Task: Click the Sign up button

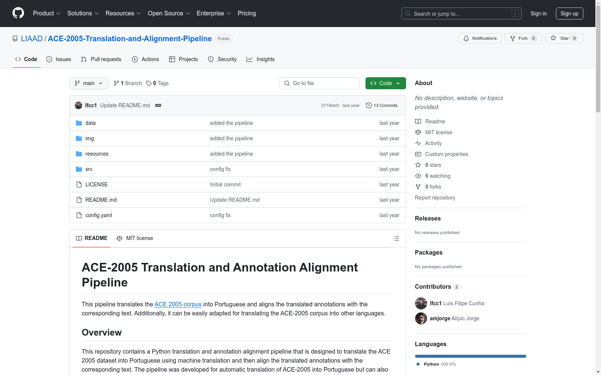Action: 569,13
